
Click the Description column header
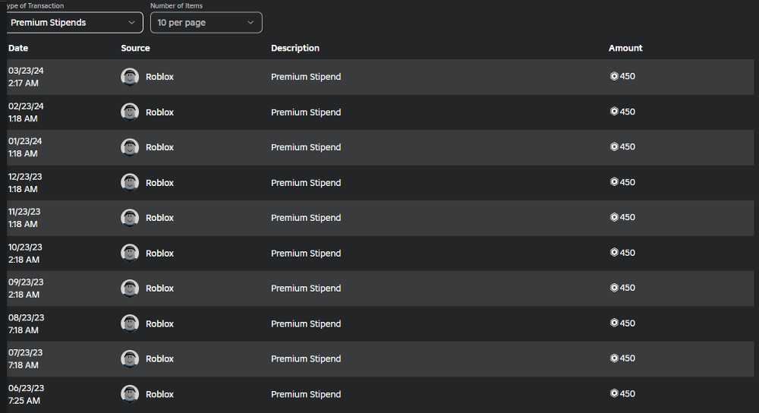(295, 48)
